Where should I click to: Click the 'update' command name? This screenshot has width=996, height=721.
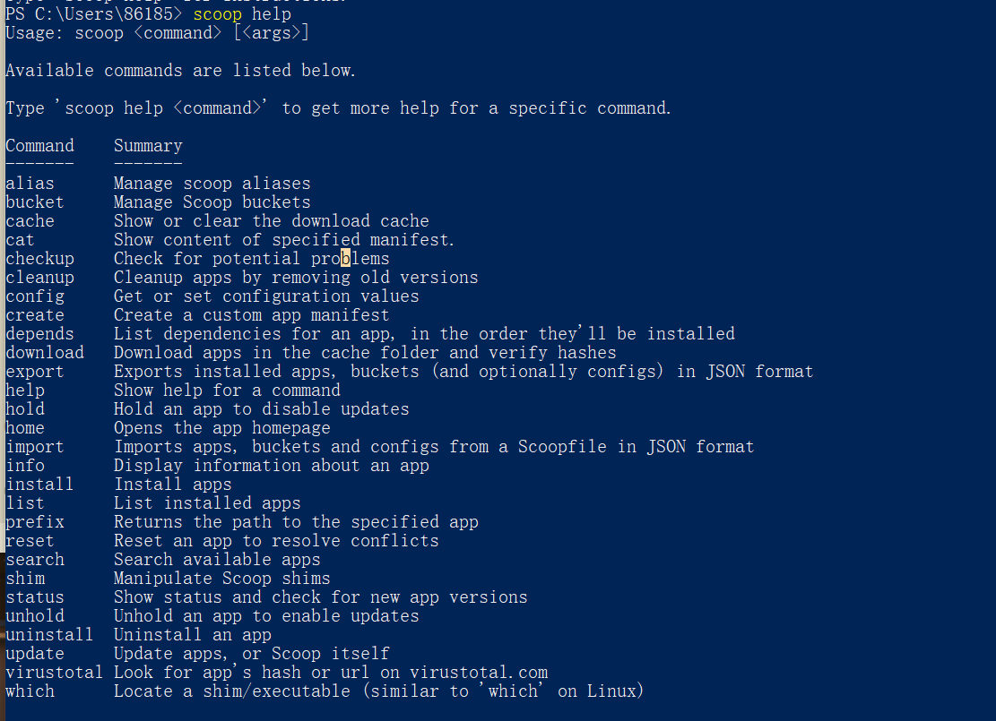(x=35, y=654)
